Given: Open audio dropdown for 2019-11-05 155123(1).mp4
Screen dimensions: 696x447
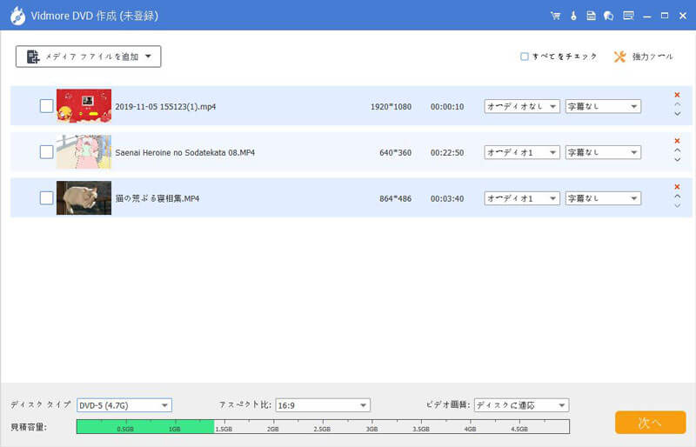Looking at the screenshot, I should [521, 107].
